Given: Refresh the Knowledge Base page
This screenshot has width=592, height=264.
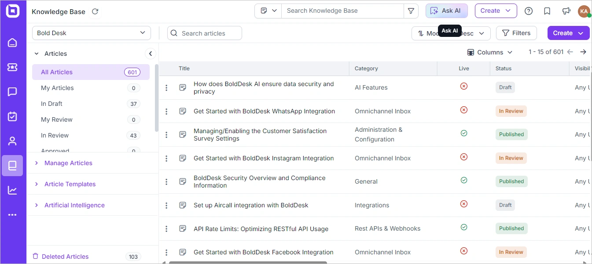Looking at the screenshot, I should pyautogui.click(x=95, y=11).
